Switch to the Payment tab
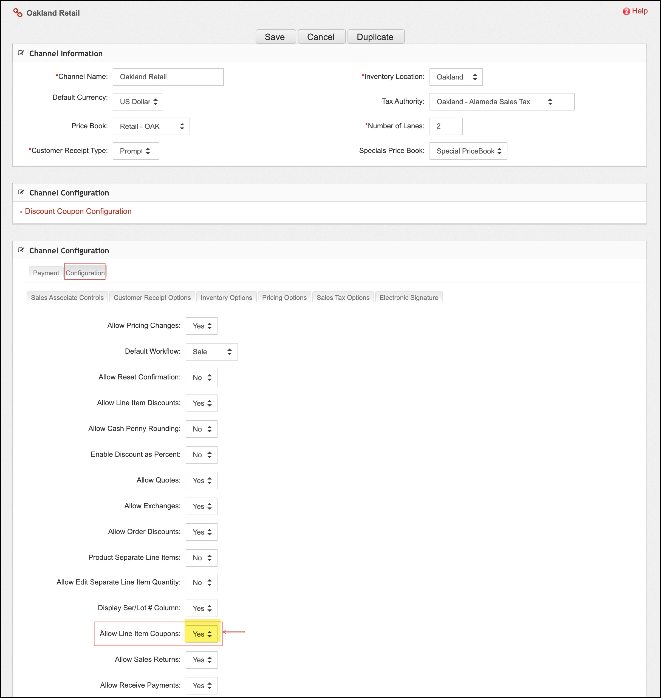Viewport: 661px width, 698px height. (x=46, y=273)
